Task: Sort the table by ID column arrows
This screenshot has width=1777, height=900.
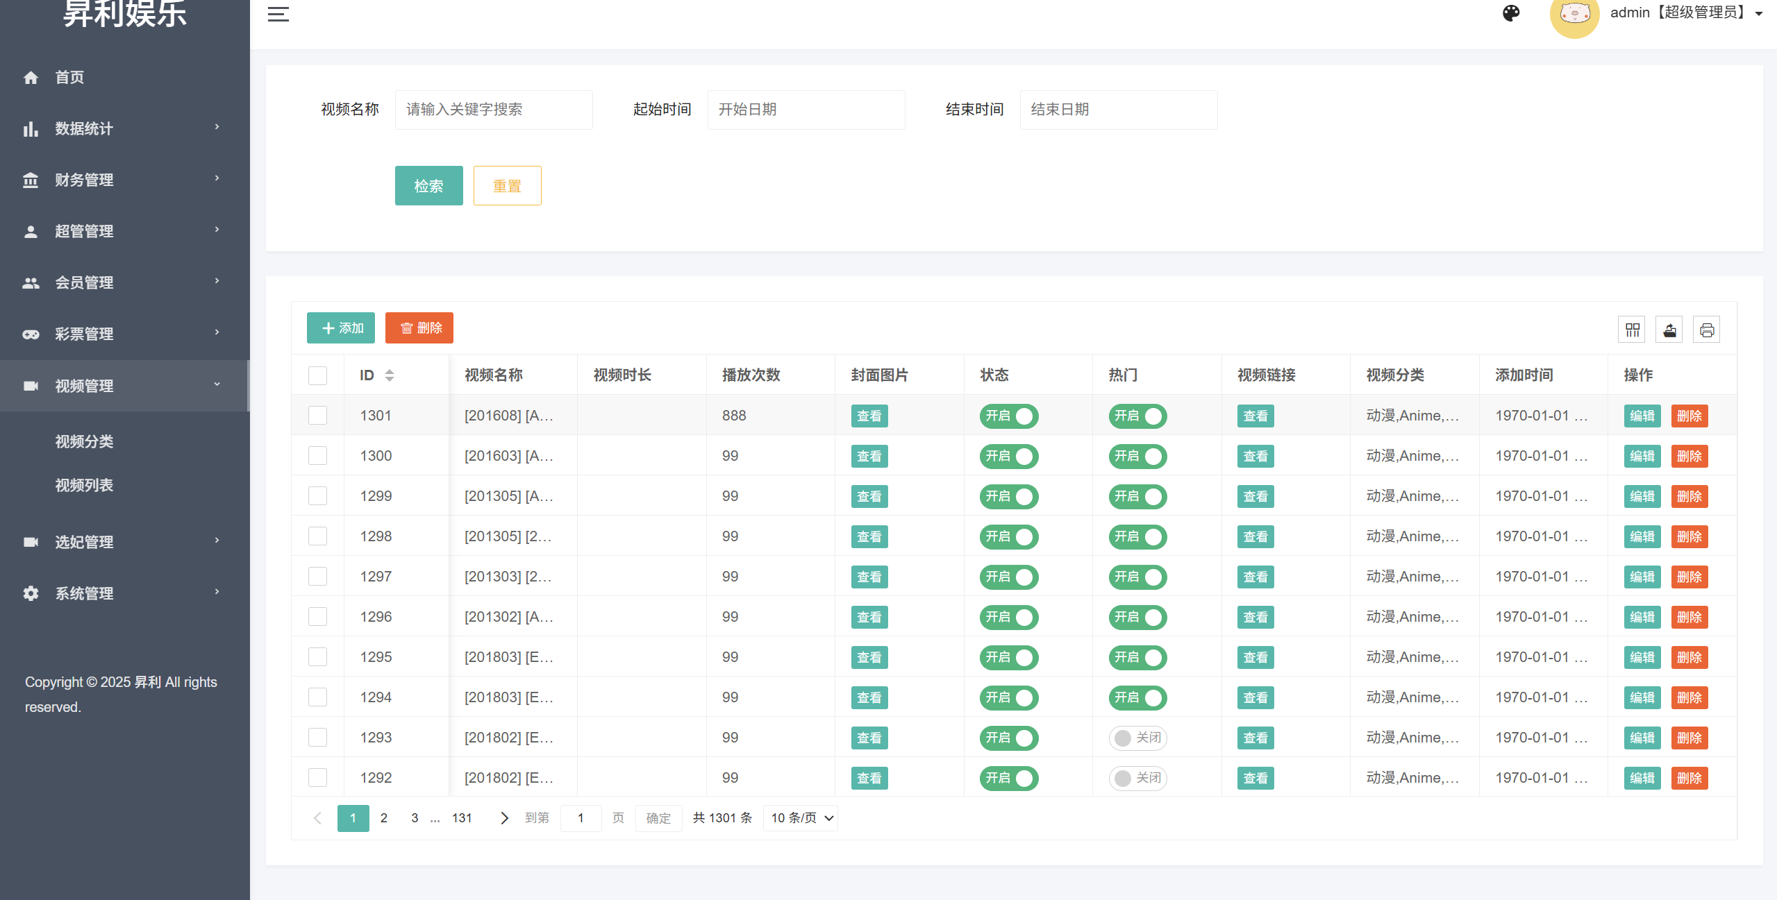Action: coord(390,375)
